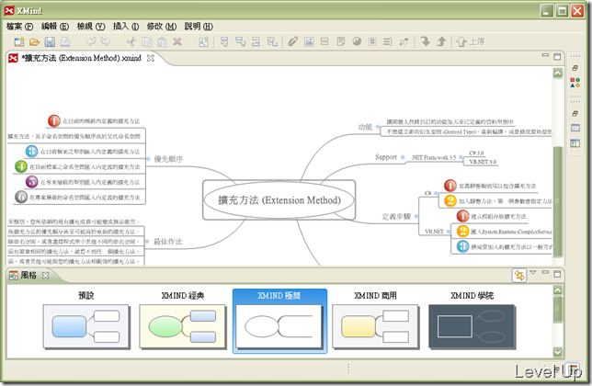Insert parent topic toolbar icon
The width and height of the screenshot is (592, 386).
click(x=272, y=41)
